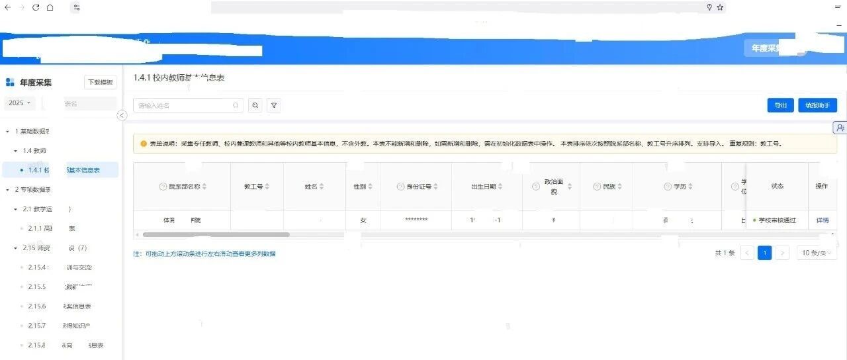Click the 学校审核通过 status cell
The width and height of the screenshot is (847, 360).
[x=777, y=220]
